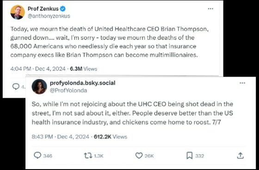The height and width of the screenshot is (170, 259).
Task: Share the ProfYolonda tweet
Action: point(240,156)
